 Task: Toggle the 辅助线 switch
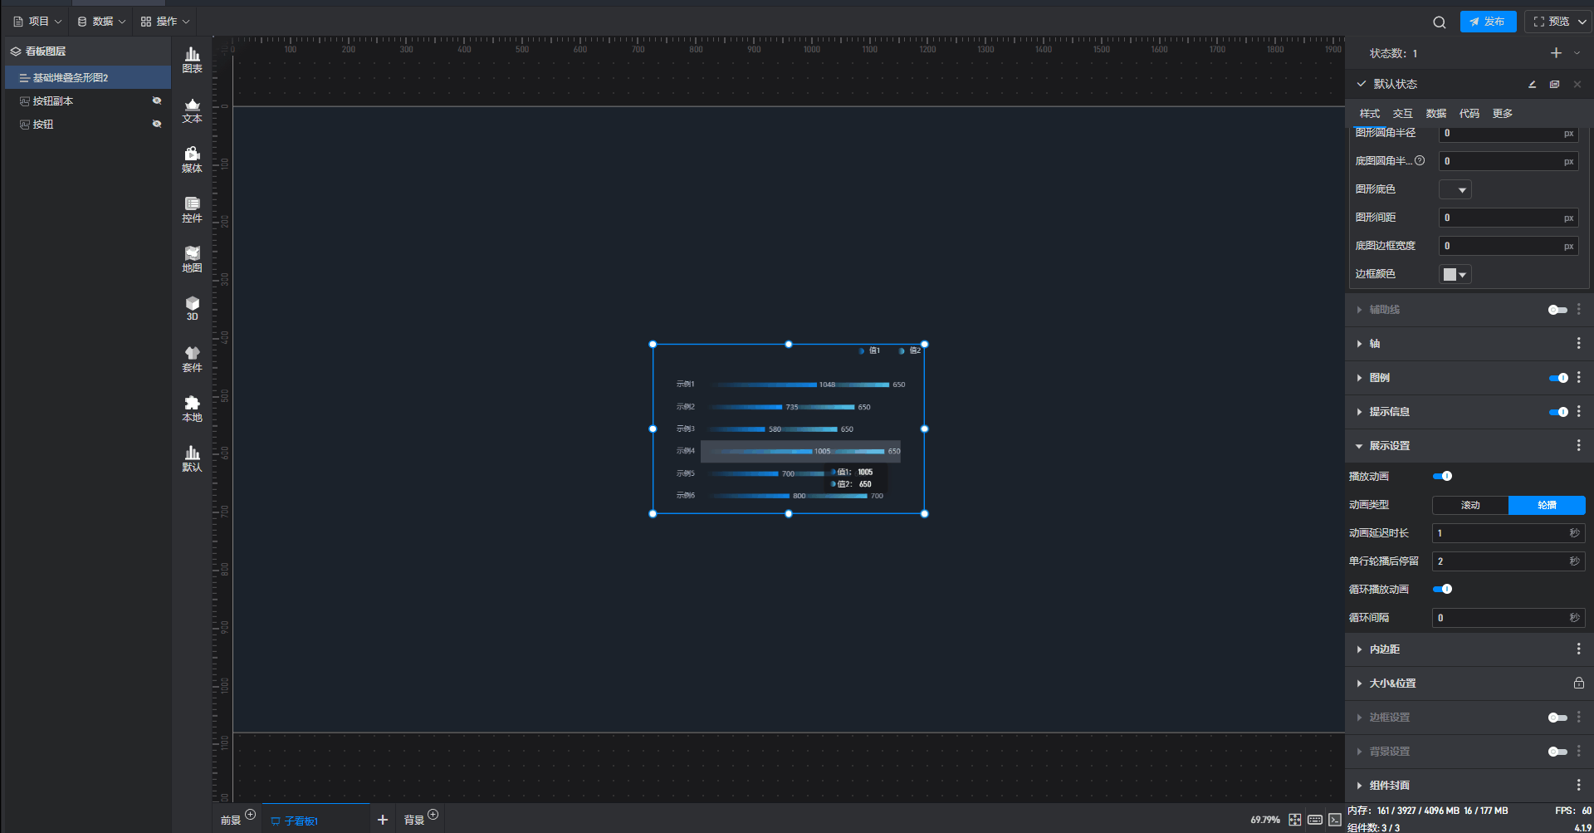coord(1557,310)
